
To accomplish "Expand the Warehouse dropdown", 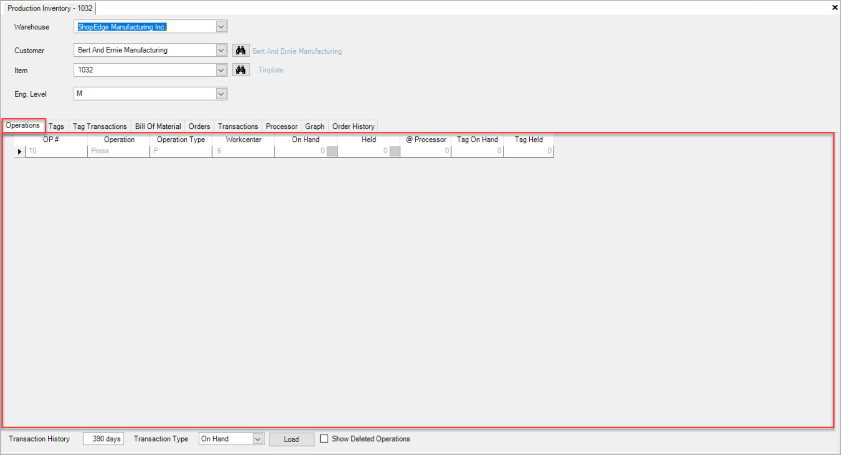I will pyautogui.click(x=221, y=26).
